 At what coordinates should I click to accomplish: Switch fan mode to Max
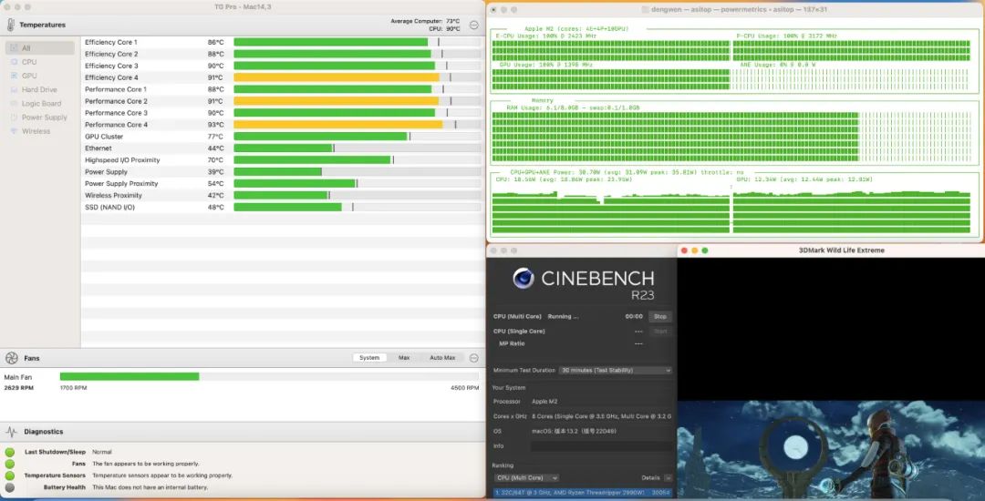pos(404,358)
